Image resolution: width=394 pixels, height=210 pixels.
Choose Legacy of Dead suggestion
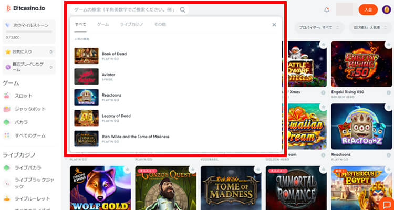[x=176, y=118]
